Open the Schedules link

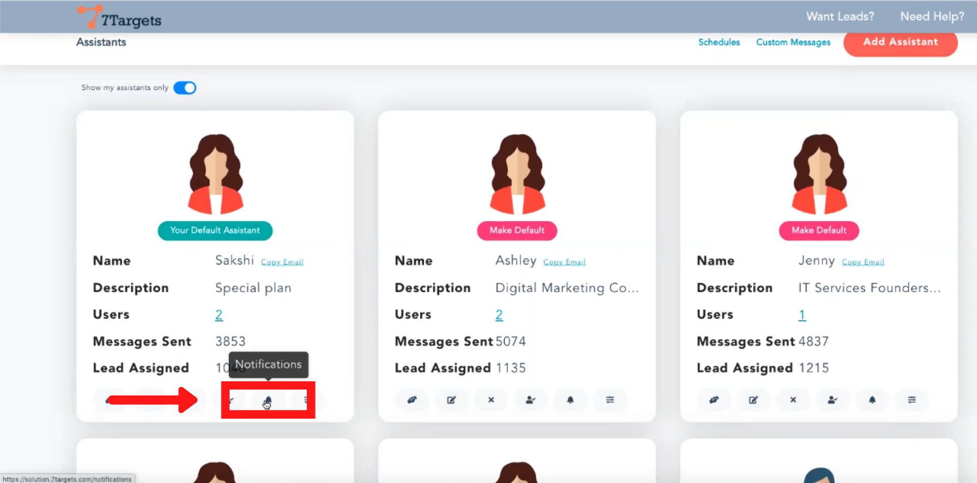[719, 42]
